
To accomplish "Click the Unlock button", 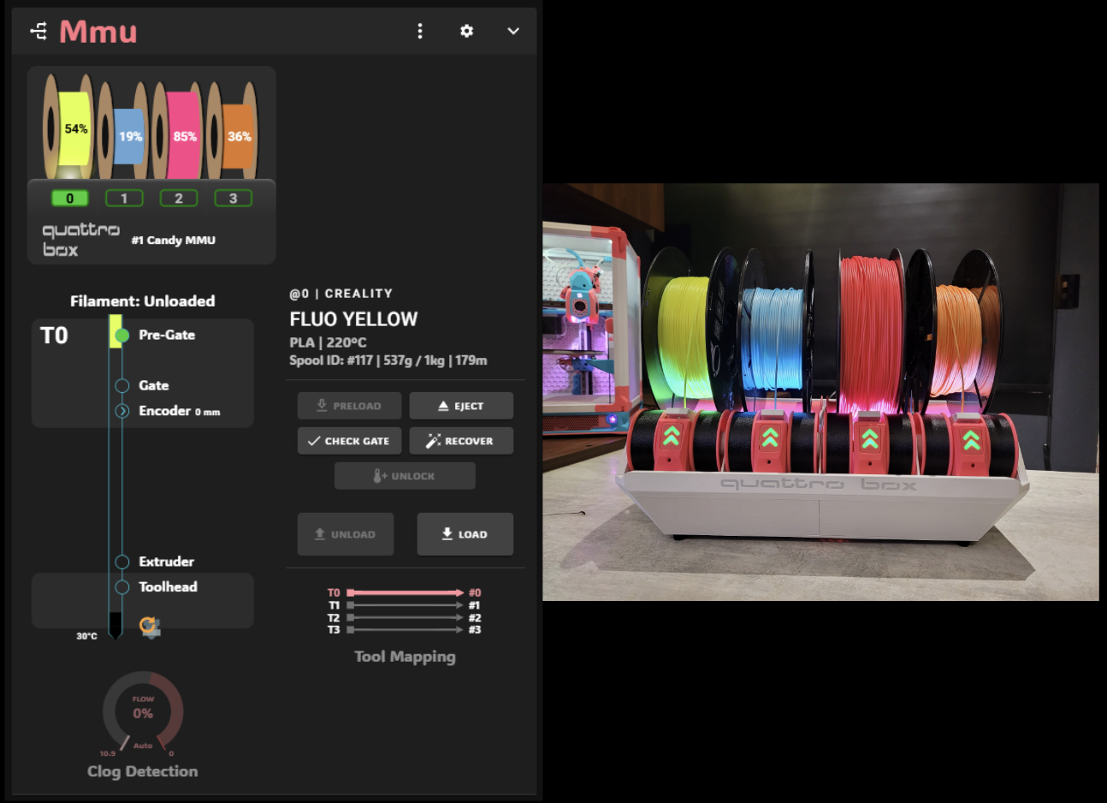I will tap(405, 476).
